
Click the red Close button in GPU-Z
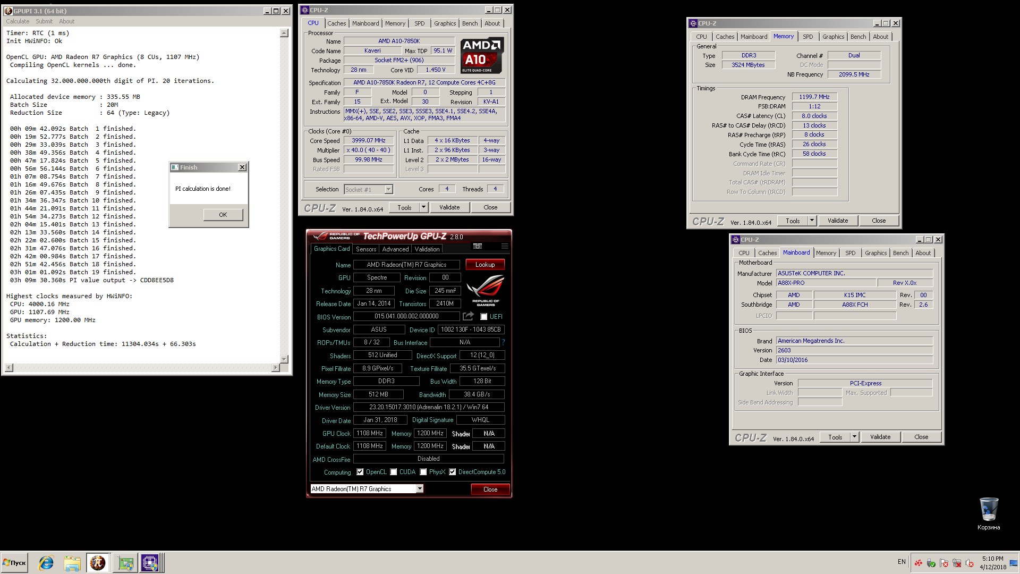pos(490,489)
